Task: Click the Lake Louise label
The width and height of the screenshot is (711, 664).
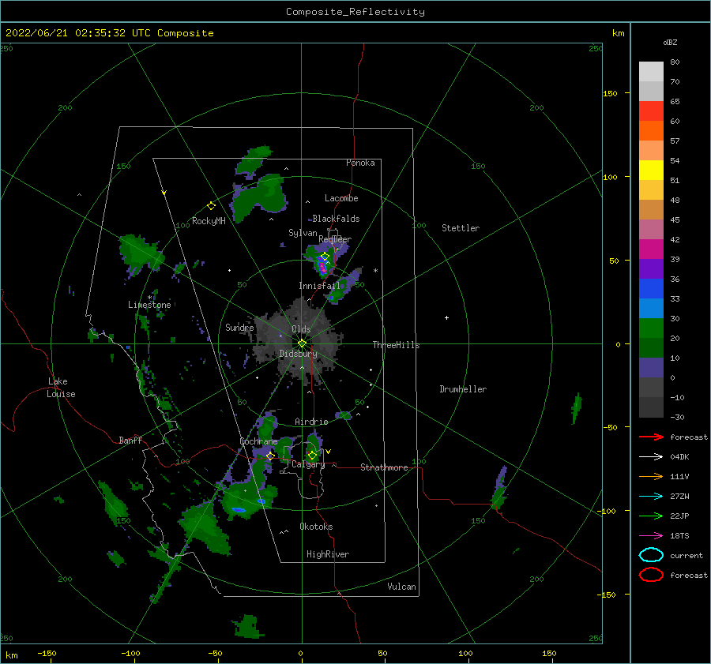Action: tap(61, 388)
